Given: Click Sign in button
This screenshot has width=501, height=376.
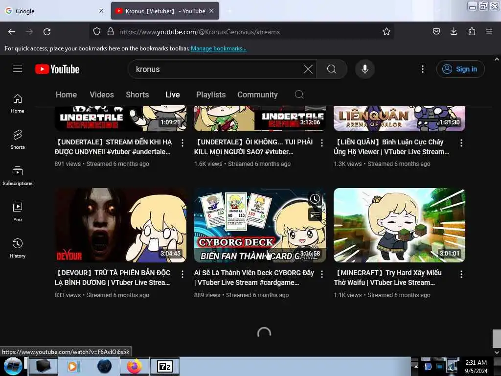Looking at the screenshot, I should point(460,69).
